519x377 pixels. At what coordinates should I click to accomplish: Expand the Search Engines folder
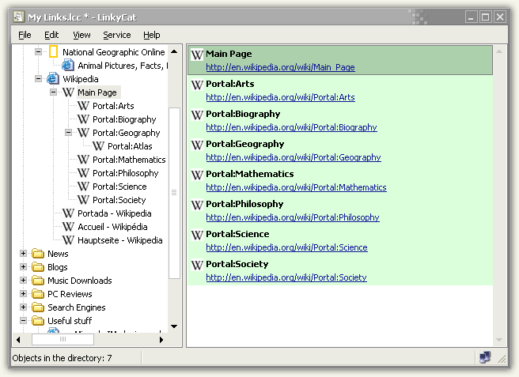click(x=23, y=307)
